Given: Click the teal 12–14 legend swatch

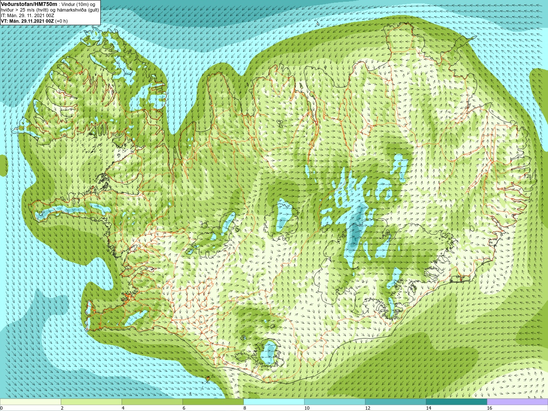Looking at the screenshot, I should pos(396,402).
